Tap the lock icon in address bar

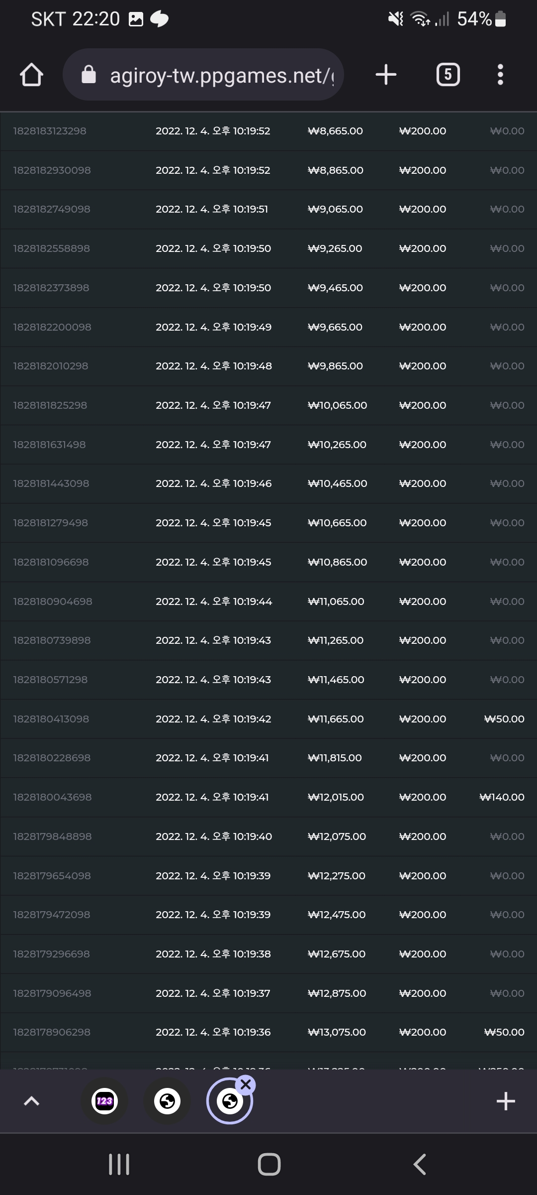pos(89,75)
